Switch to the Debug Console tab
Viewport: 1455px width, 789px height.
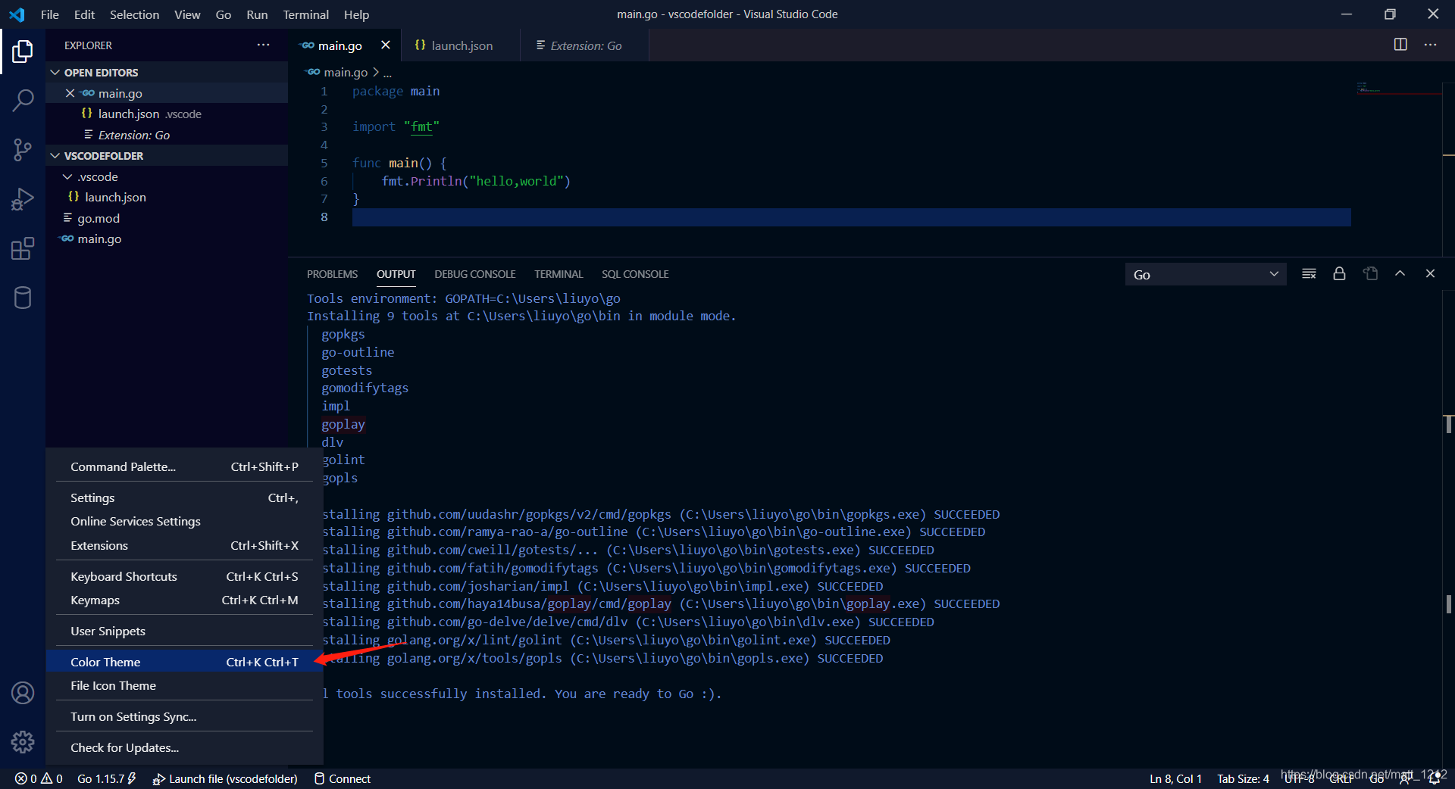tap(474, 274)
